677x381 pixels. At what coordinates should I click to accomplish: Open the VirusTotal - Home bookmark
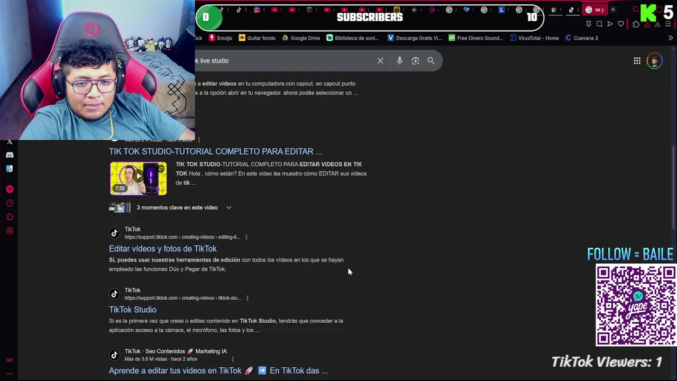click(x=534, y=38)
